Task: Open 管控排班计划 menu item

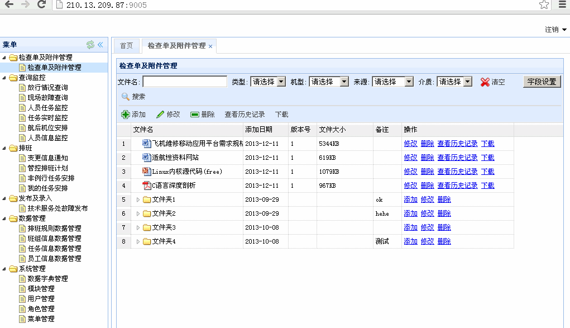Action: click(x=47, y=168)
